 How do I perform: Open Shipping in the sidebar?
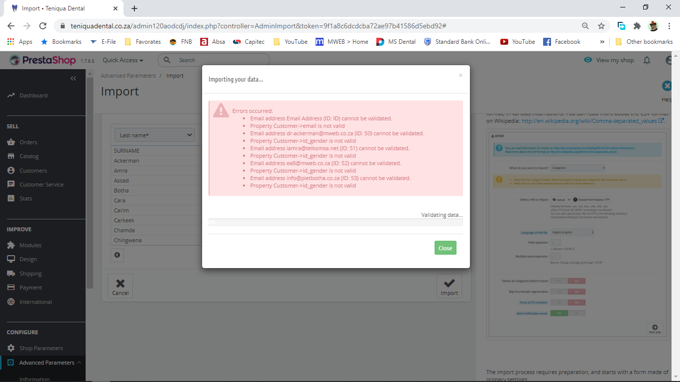point(30,274)
